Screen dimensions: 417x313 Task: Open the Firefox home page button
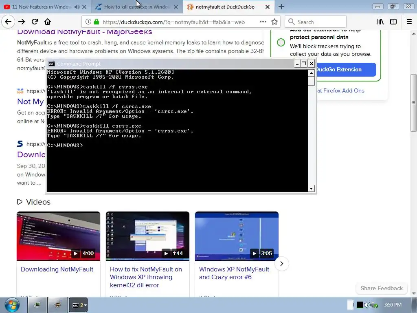tap(48, 22)
